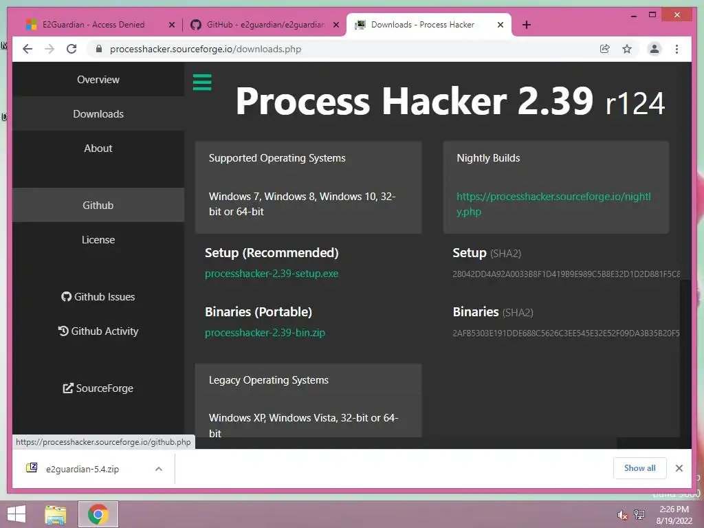Open Github Activity sidebar link
The height and width of the screenshot is (528, 704).
98,331
